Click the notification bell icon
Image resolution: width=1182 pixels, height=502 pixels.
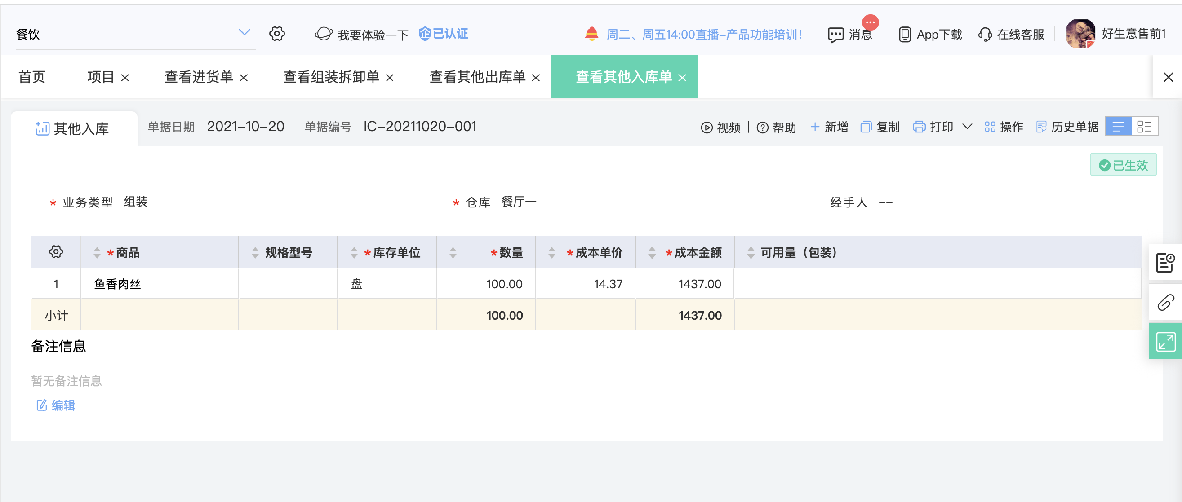point(591,34)
